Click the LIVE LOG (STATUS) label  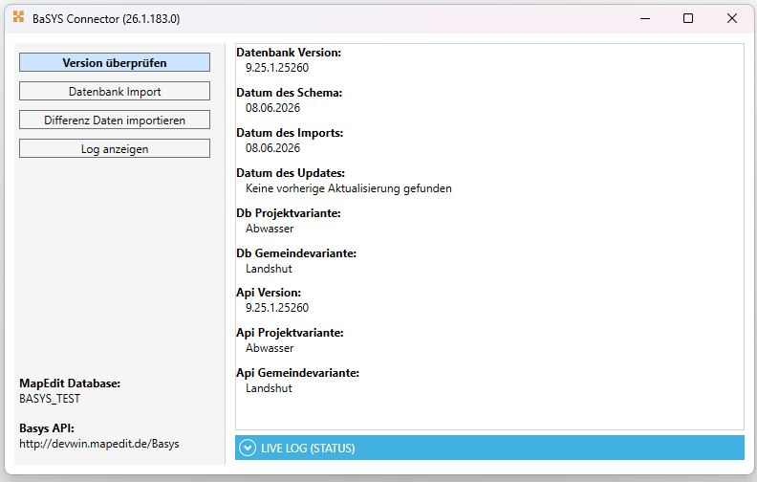308,449
